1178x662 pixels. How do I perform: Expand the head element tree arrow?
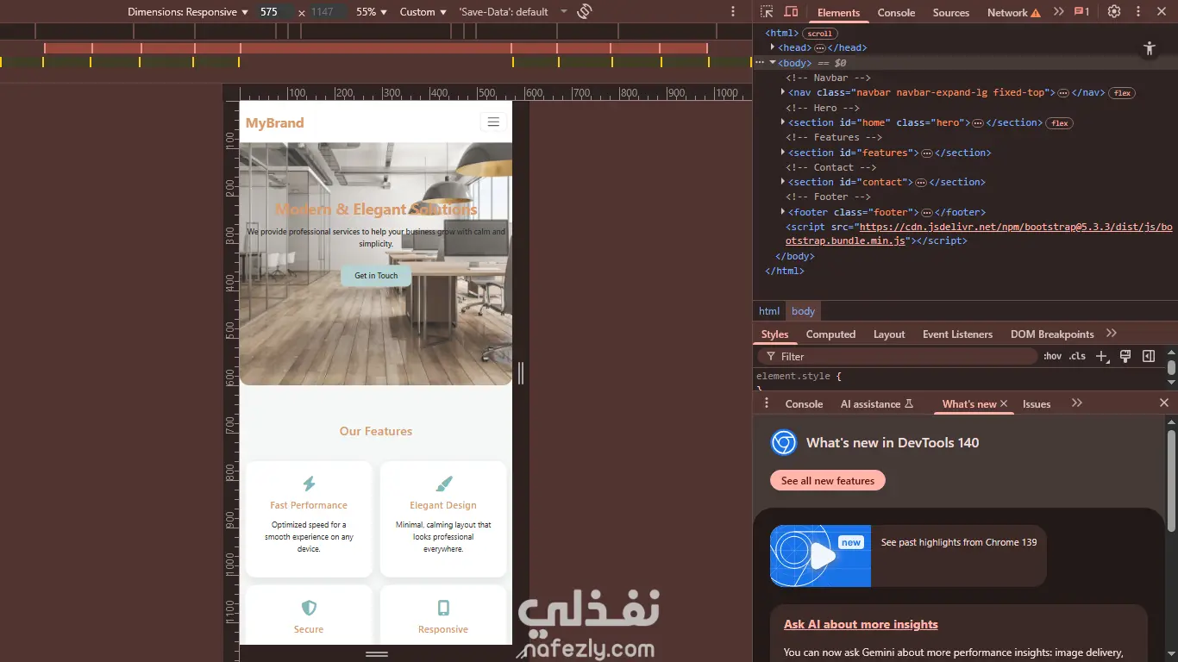click(773, 48)
